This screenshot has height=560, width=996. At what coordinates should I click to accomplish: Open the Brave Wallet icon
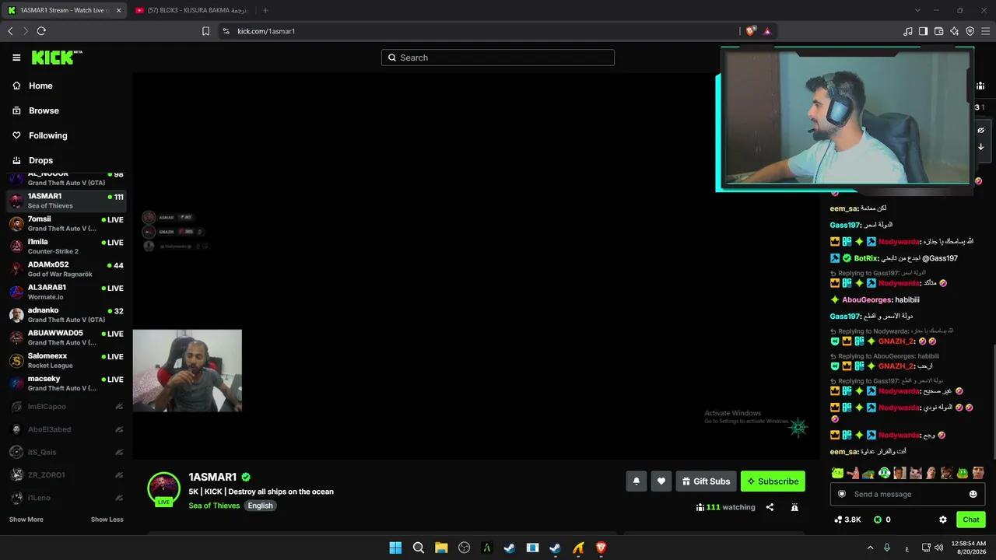939,31
